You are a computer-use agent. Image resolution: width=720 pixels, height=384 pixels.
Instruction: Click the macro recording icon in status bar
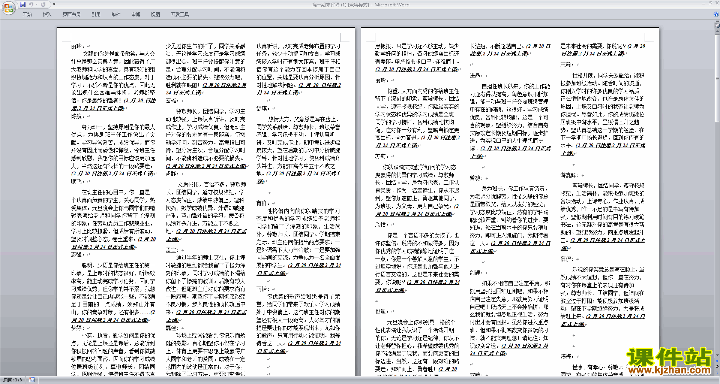tap(31, 380)
